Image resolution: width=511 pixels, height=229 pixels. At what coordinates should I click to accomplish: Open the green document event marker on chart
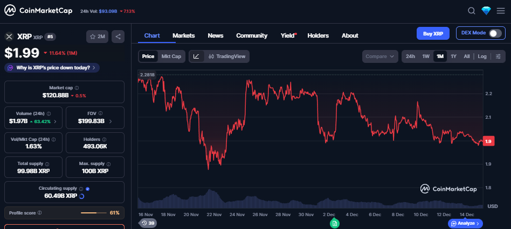(334, 224)
